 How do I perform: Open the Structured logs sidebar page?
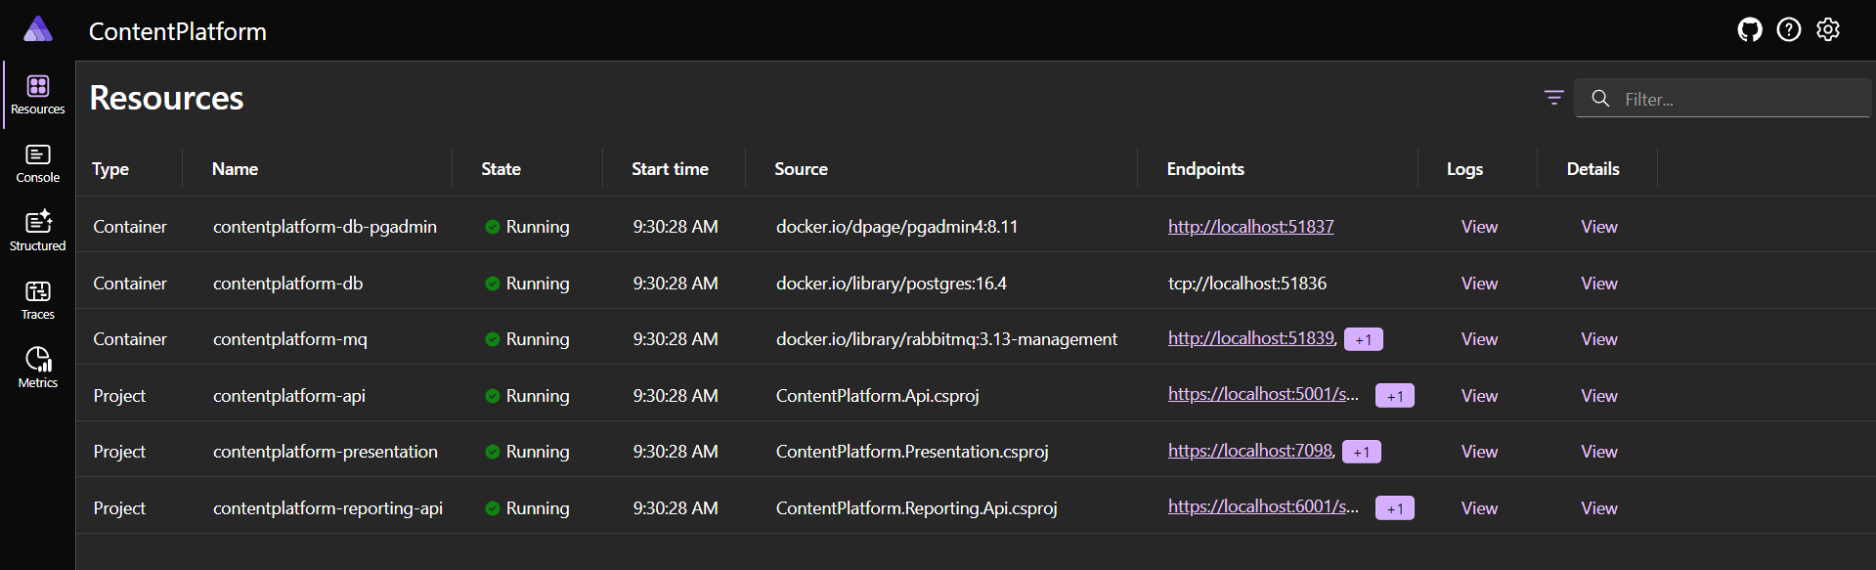pyautogui.click(x=38, y=232)
